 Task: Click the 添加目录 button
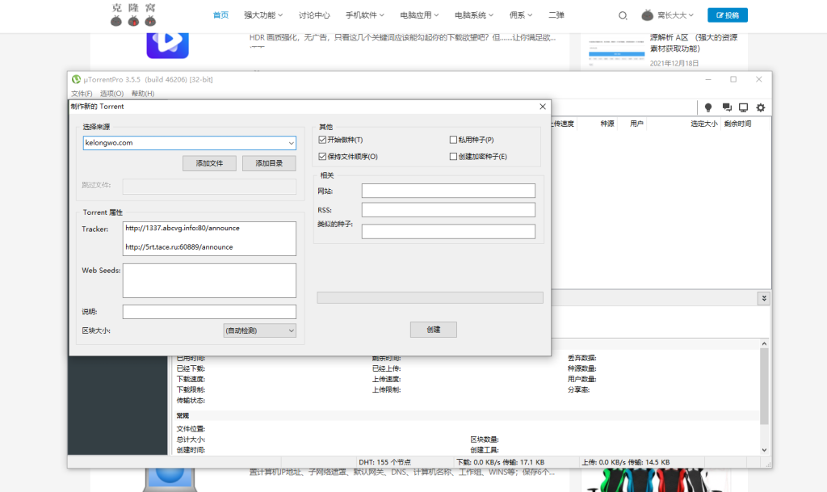269,163
